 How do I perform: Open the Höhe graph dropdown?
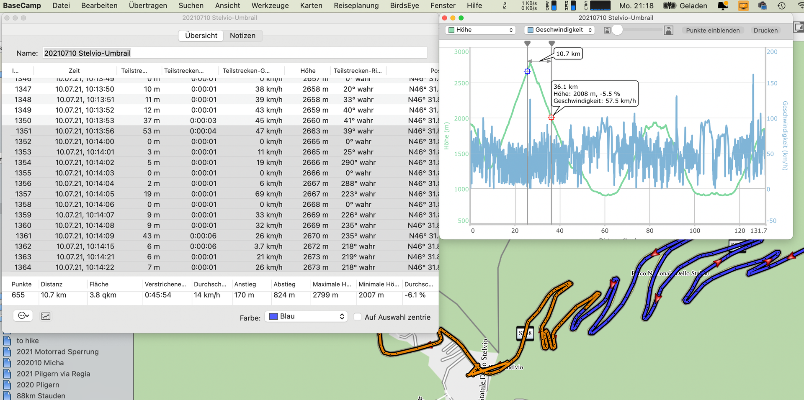480,30
